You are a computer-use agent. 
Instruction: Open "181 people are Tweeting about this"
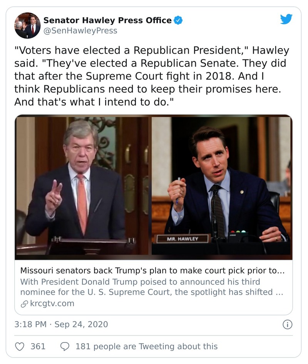click(146, 346)
